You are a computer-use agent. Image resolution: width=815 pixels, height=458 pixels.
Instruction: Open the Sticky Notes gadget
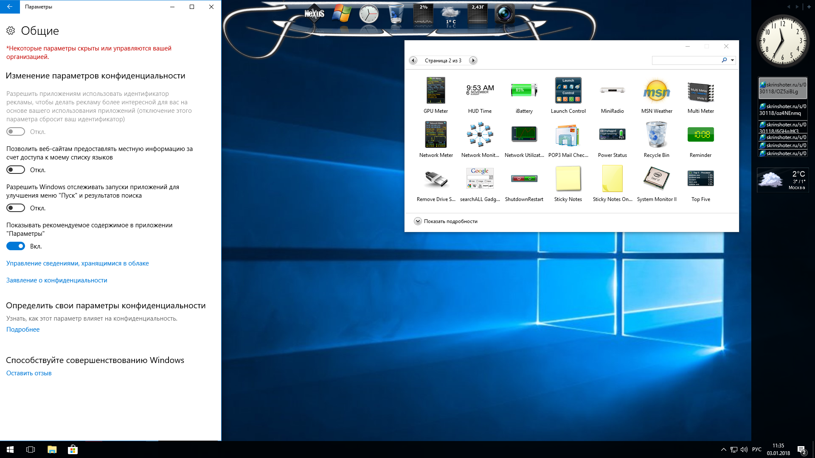(568, 179)
